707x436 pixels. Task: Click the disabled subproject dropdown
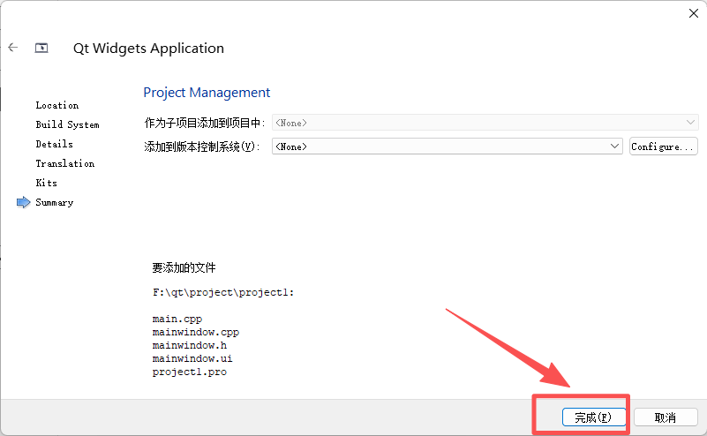(485, 123)
